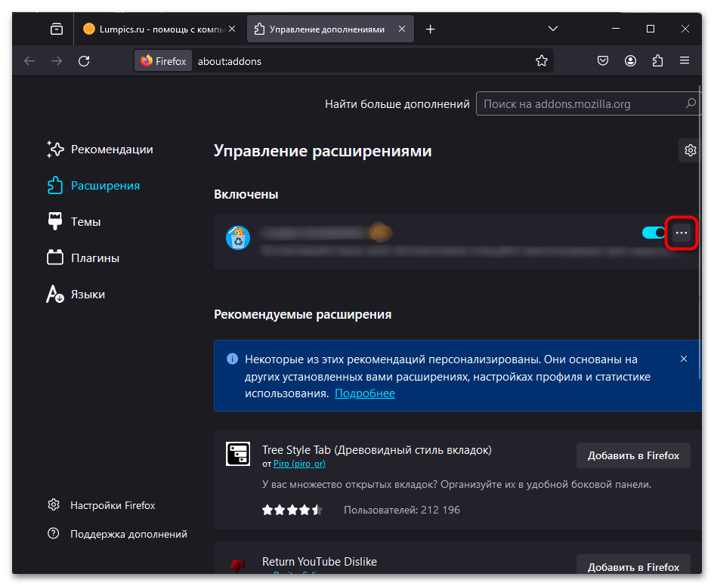Close the Управление дополнениями tab
Screen dimensions: 714x586
coord(402,29)
